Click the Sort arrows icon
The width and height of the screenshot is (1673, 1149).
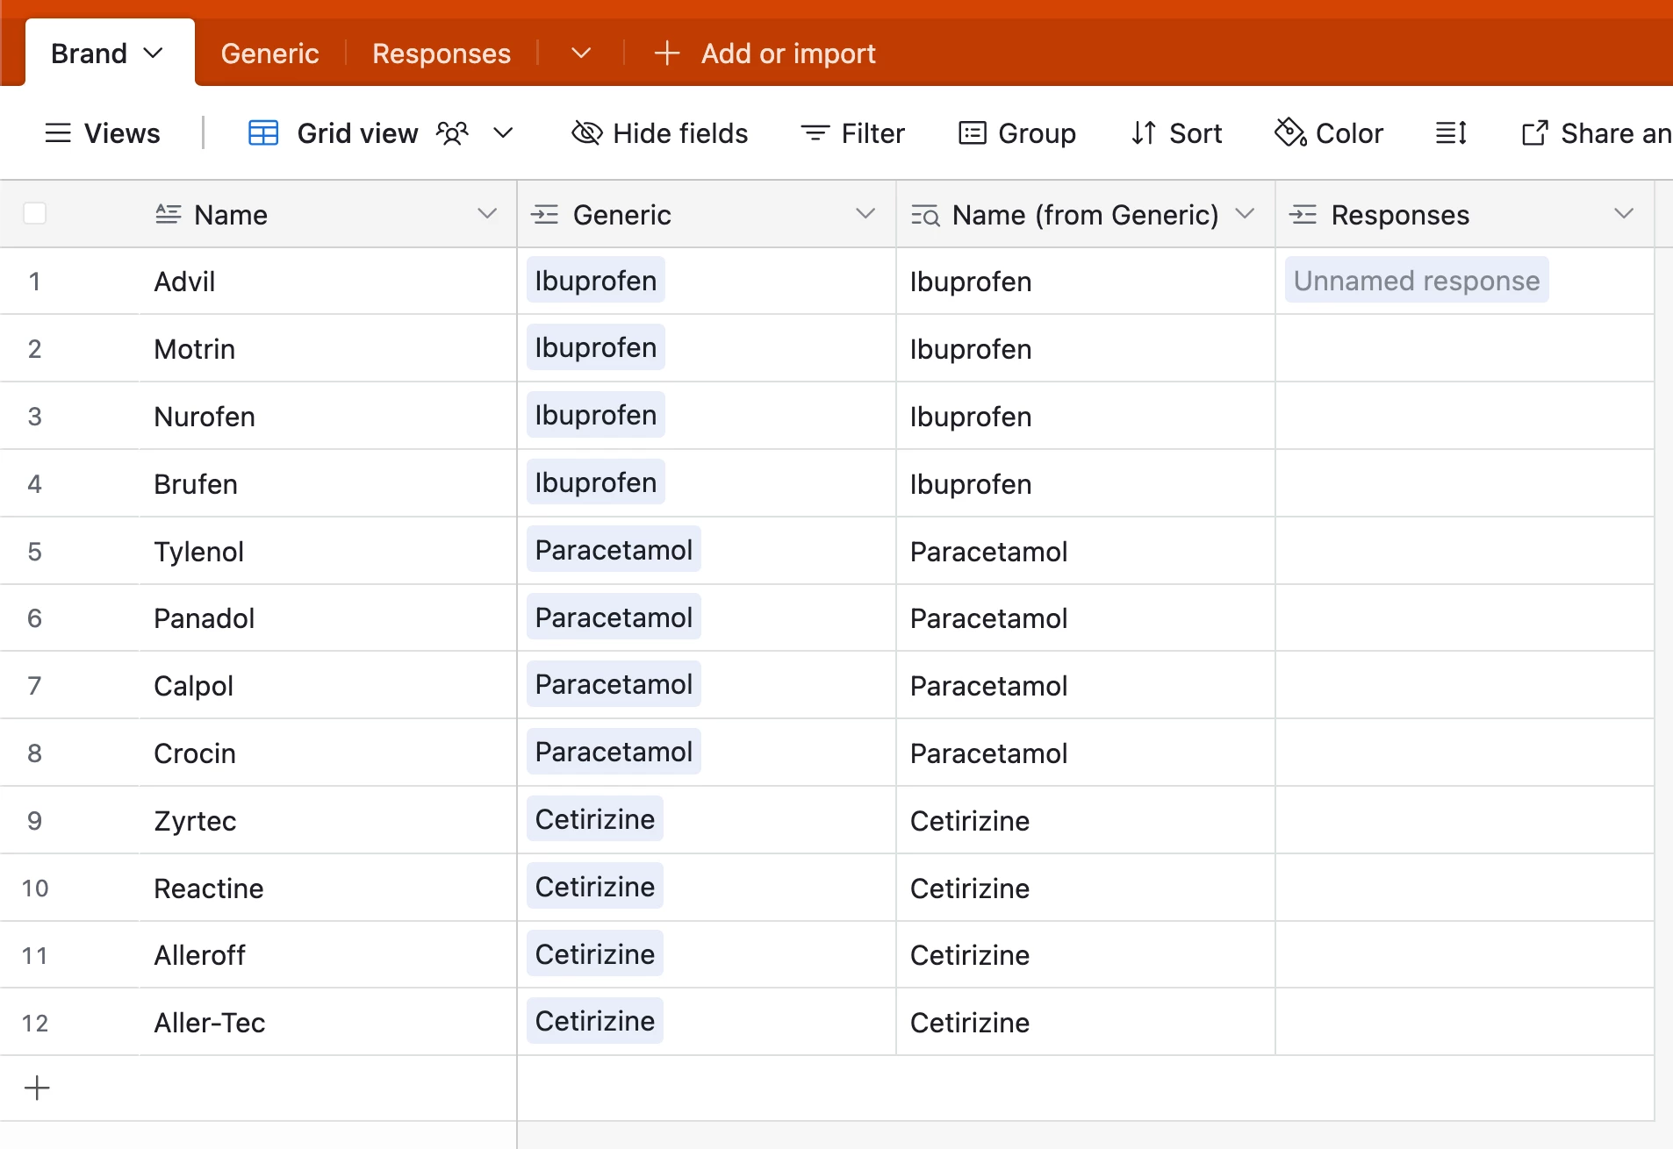[x=1144, y=133]
